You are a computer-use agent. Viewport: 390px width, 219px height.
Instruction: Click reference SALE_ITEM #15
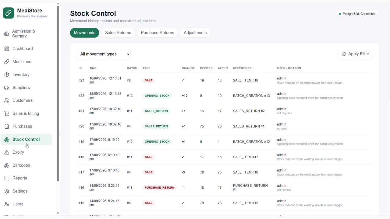[x=246, y=203]
